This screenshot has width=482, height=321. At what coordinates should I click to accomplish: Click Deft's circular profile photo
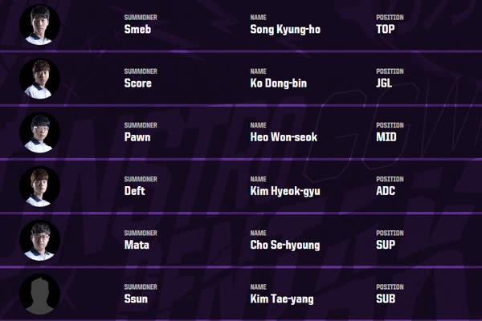pos(39,186)
